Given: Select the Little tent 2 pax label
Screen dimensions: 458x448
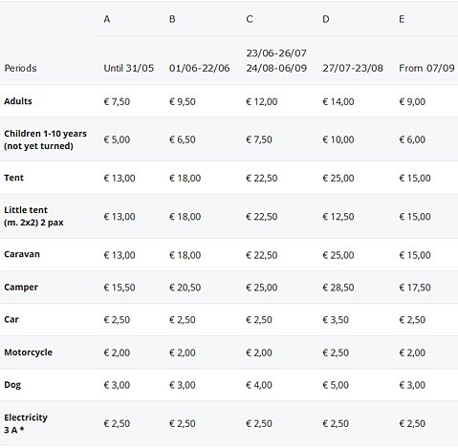Looking at the screenshot, I should pyautogui.click(x=33, y=216).
